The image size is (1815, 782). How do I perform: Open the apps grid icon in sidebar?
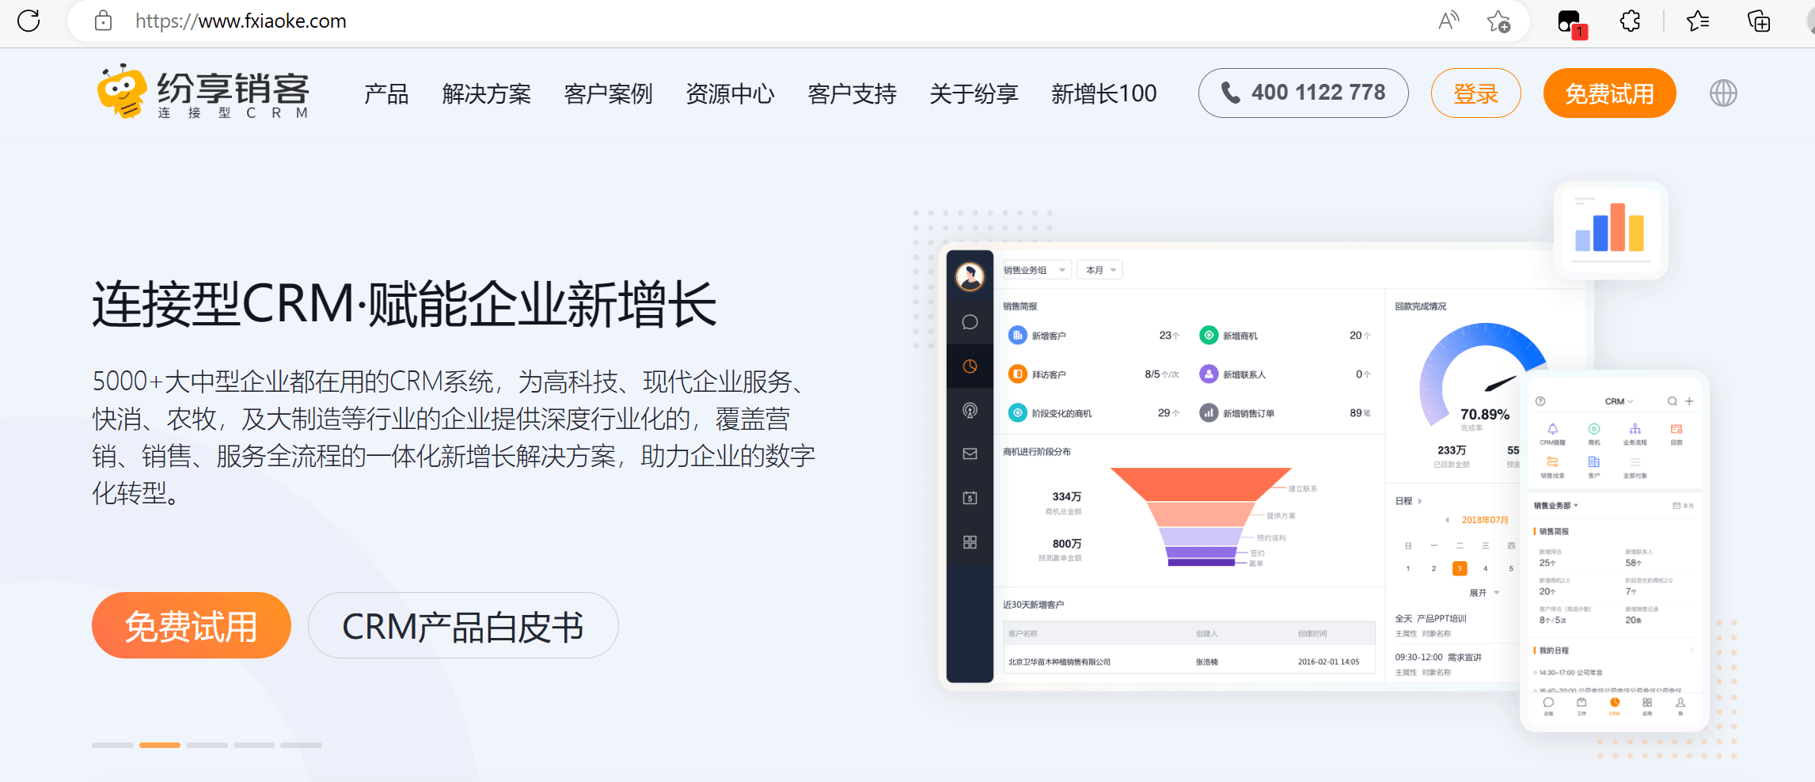tap(969, 541)
